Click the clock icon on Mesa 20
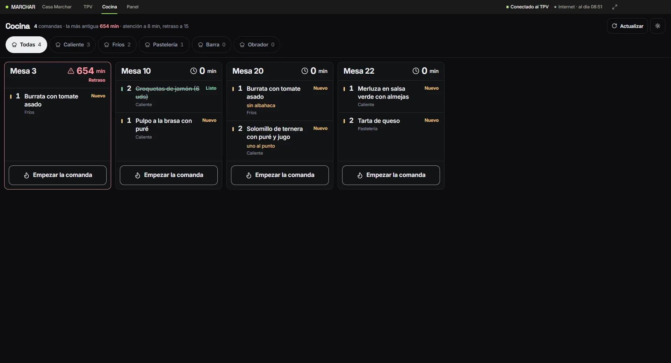 [304, 71]
